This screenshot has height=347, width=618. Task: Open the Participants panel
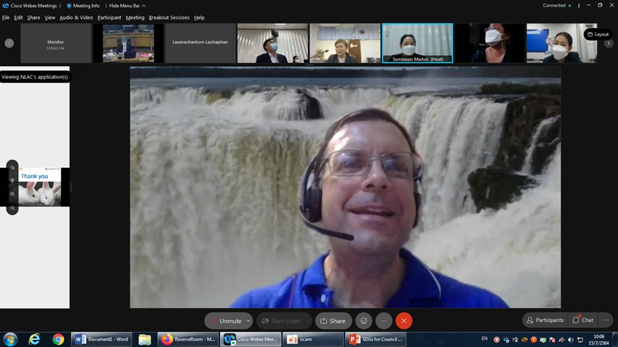545,320
